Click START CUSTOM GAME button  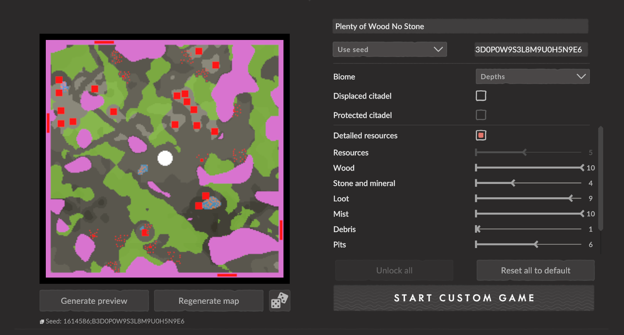point(464,298)
